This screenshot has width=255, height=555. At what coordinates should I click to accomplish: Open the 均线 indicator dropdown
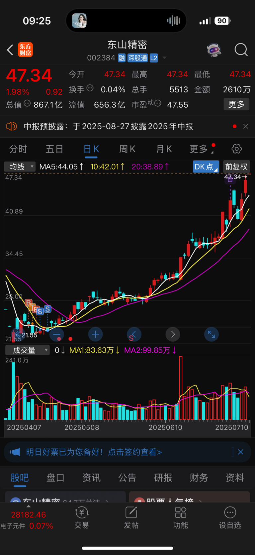point(20,166)
